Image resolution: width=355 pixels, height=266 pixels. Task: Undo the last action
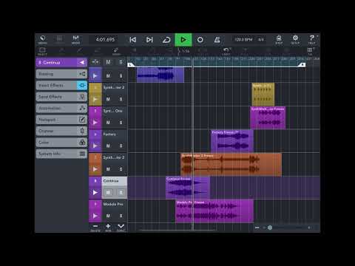(x=226, y=51)
